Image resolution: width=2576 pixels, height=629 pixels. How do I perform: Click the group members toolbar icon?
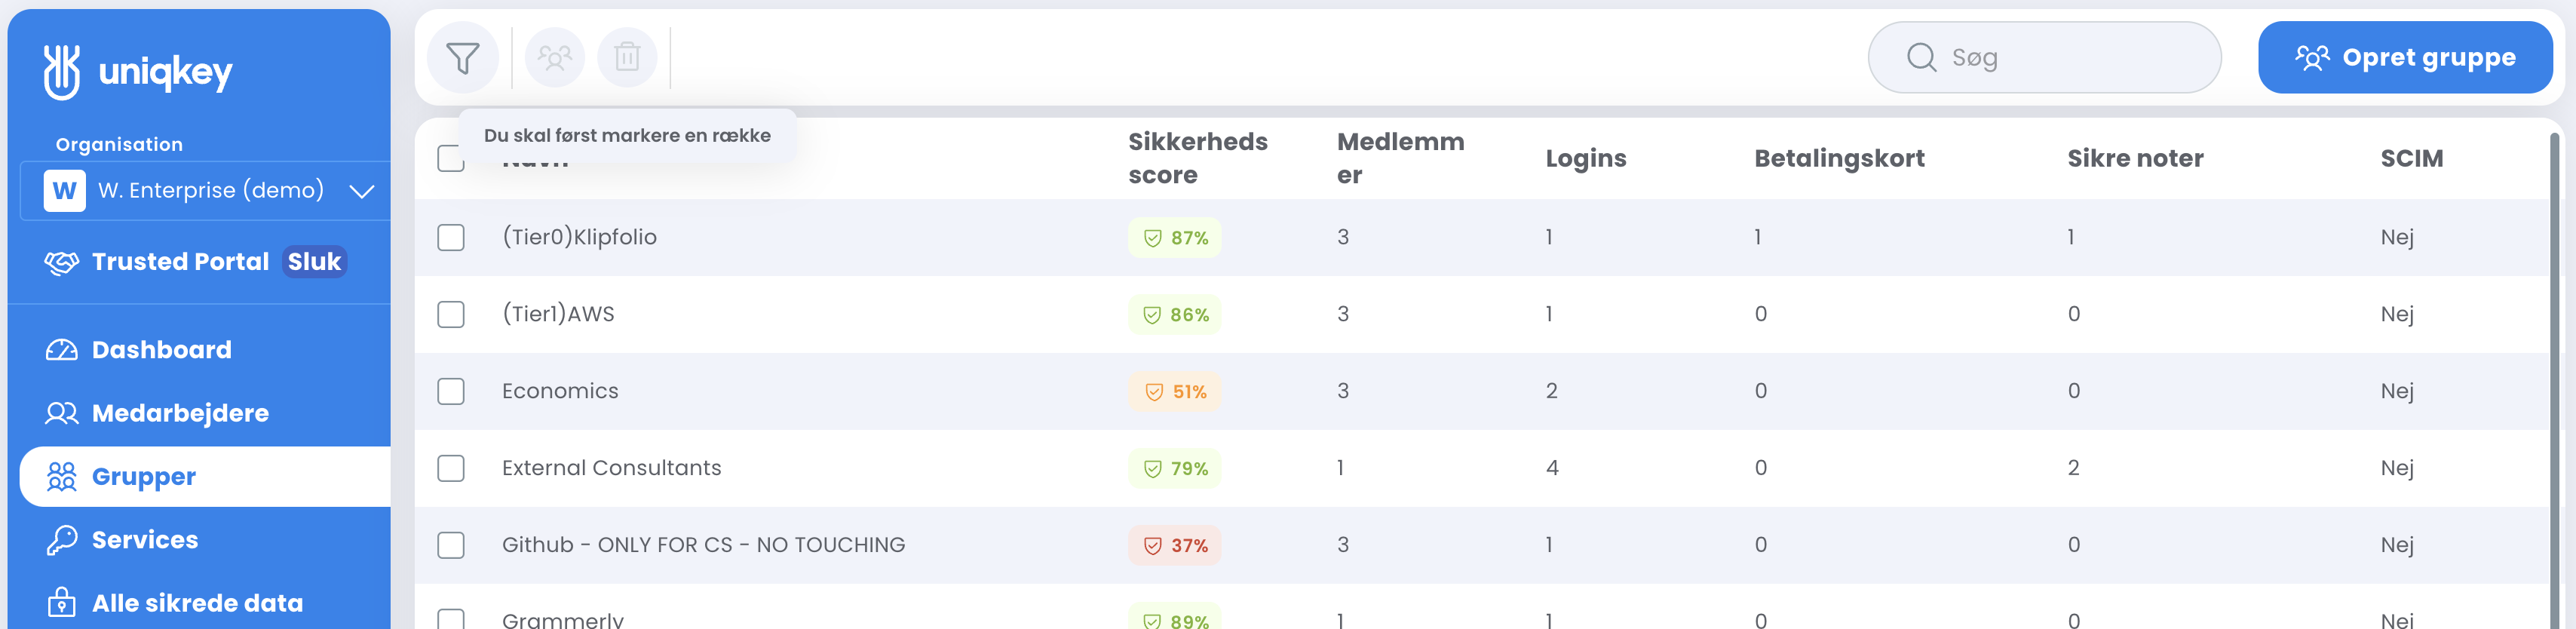click(x=555, y=57)
